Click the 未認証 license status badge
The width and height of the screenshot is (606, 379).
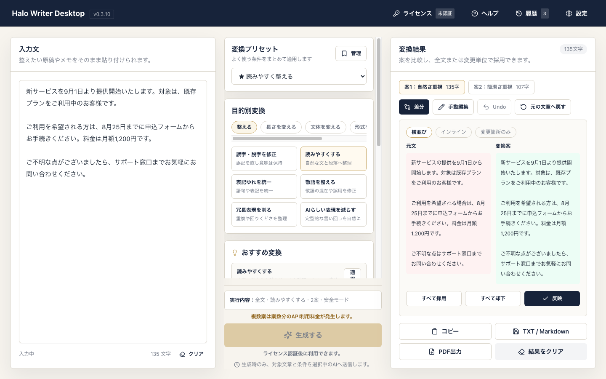point(445,13)
